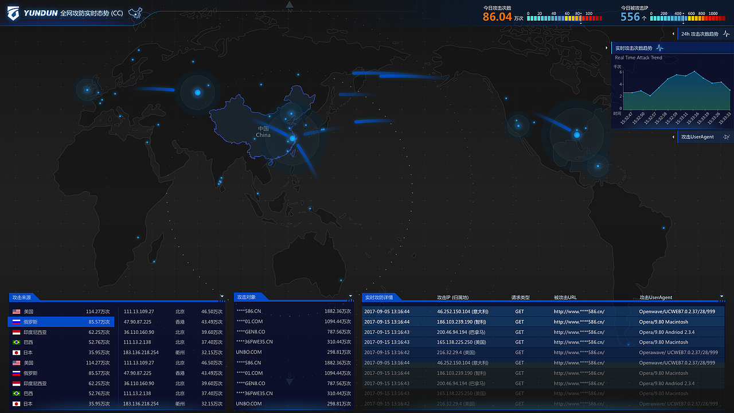Click the pulse icon beside 实时攻击次数趋势
Screen dimensions: 734x413
[659, 48]
